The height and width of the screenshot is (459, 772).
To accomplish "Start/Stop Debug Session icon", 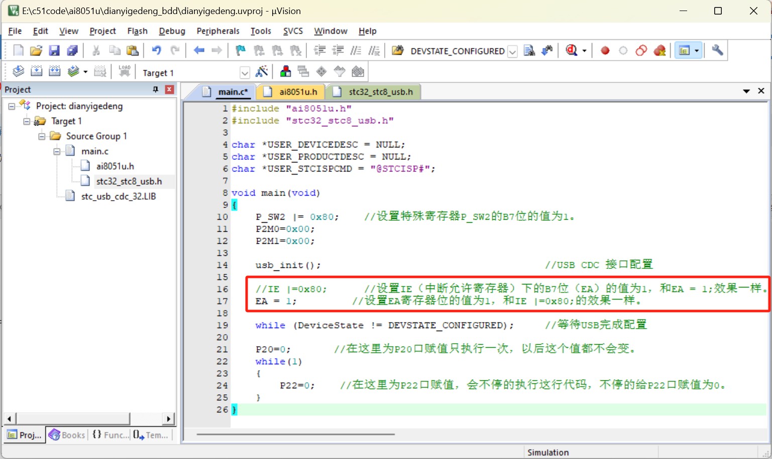I will pos(572,50).
